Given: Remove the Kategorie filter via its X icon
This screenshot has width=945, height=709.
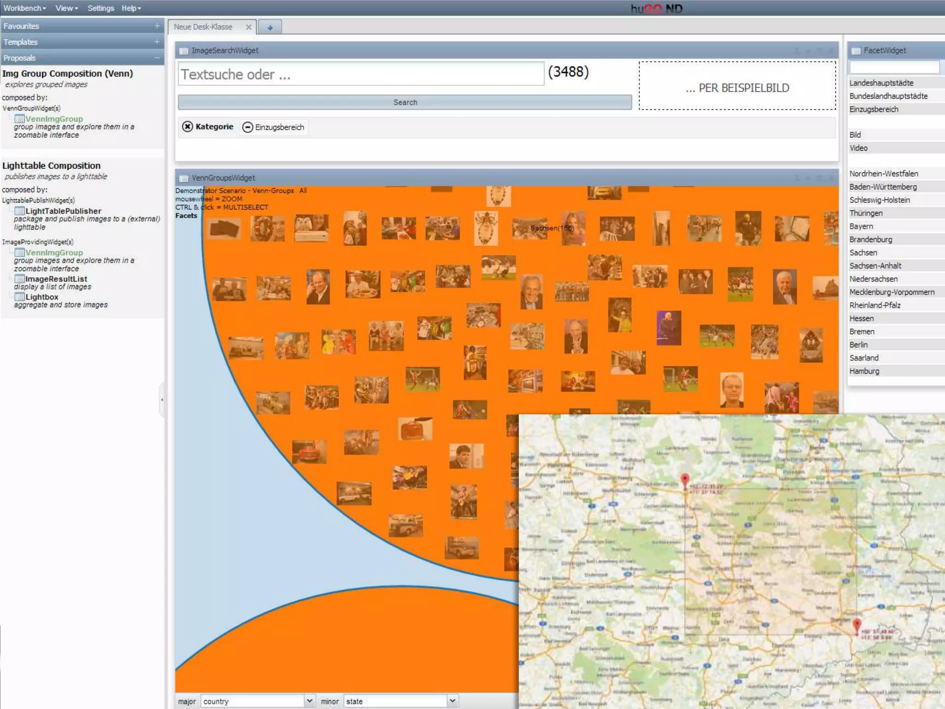Looking at the screenshot, I should coord(187,126).
